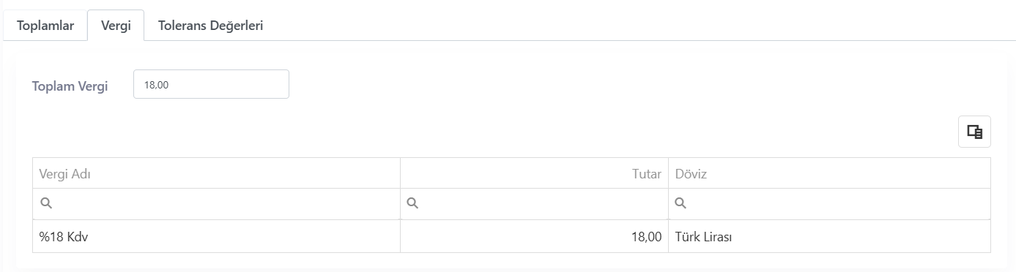Click the Vergi Adı header separator

click(400, 173)
